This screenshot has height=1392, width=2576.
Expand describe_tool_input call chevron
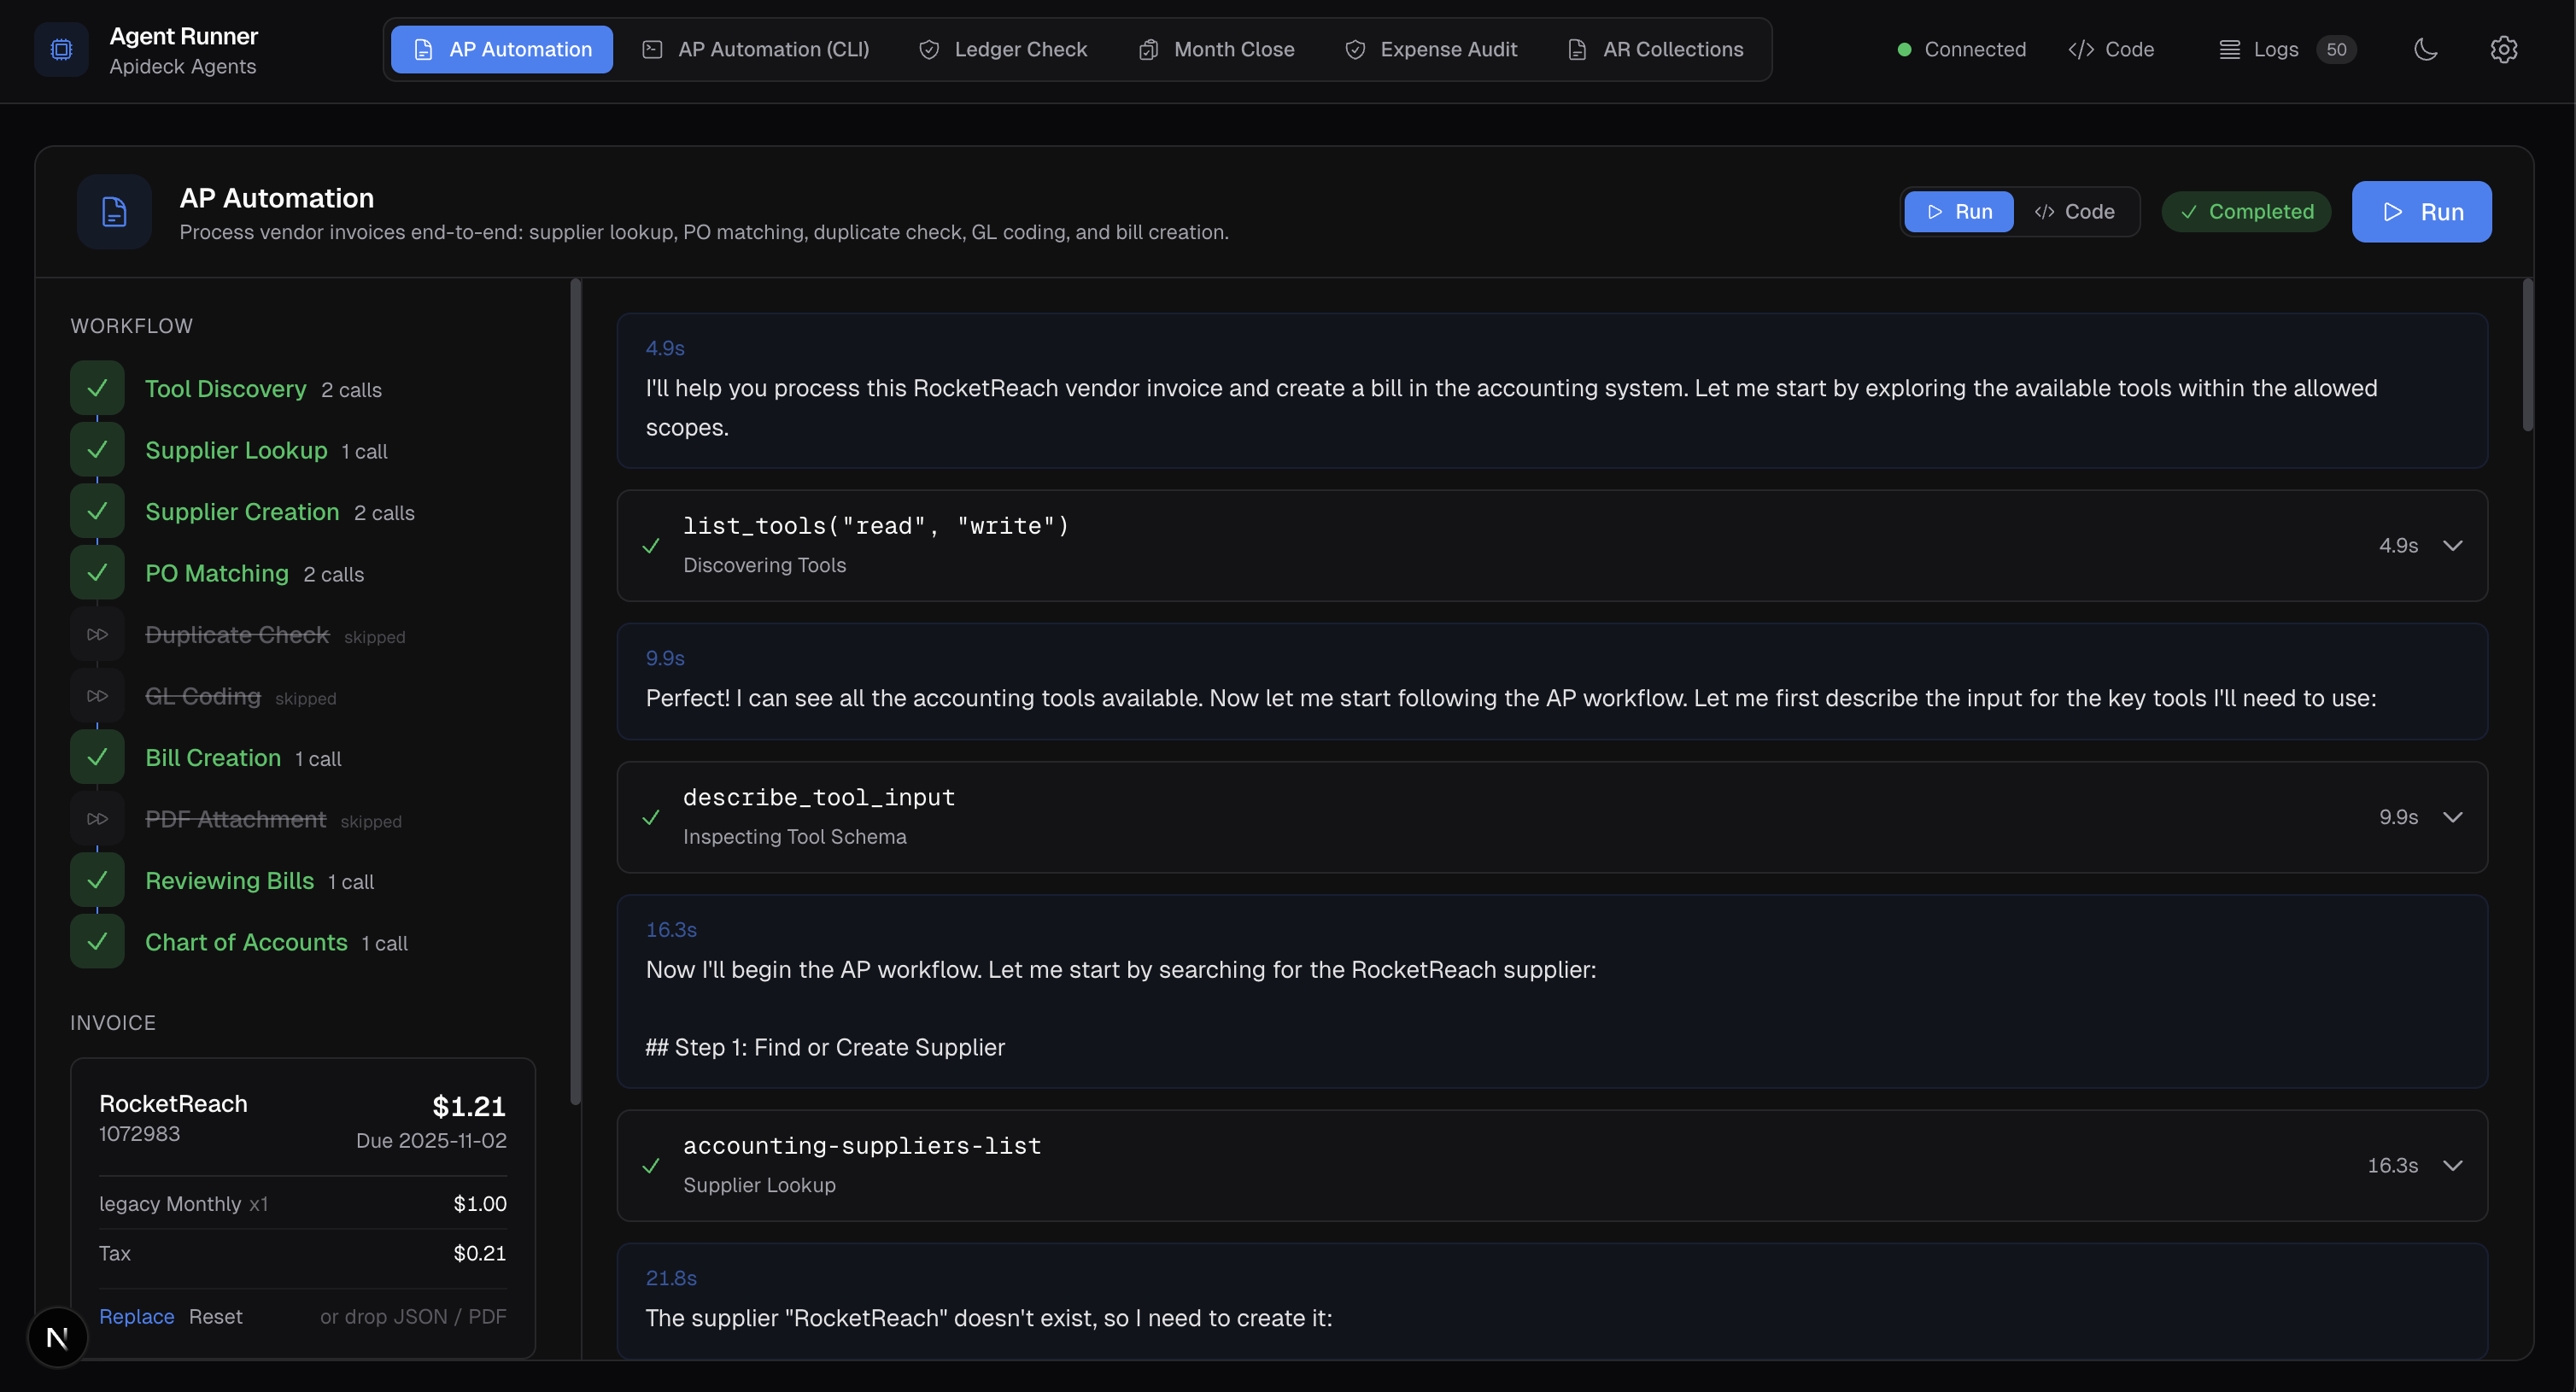2452,817
